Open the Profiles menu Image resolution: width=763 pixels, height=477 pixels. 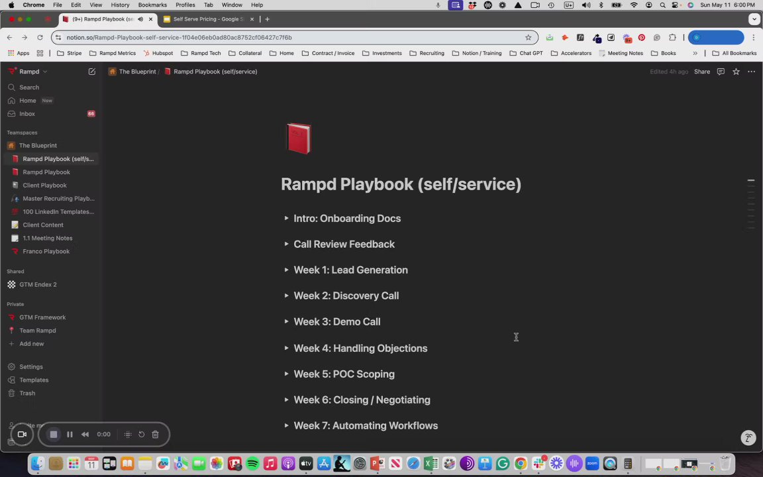[185, 5]
